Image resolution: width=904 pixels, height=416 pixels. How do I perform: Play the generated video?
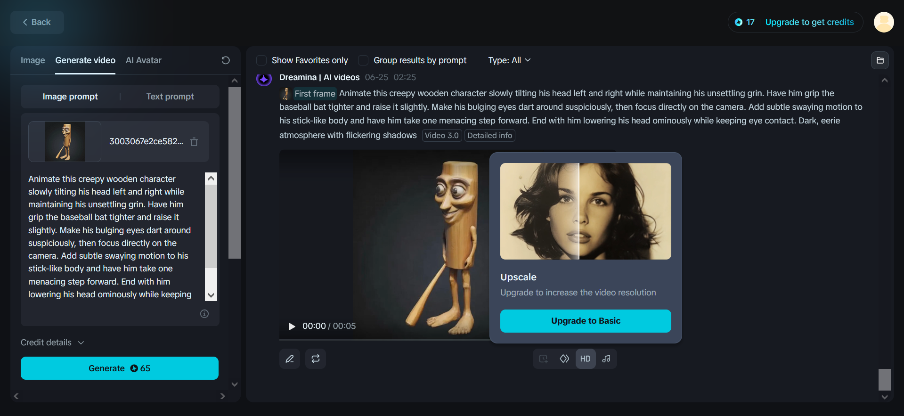(x=292, y=326)
